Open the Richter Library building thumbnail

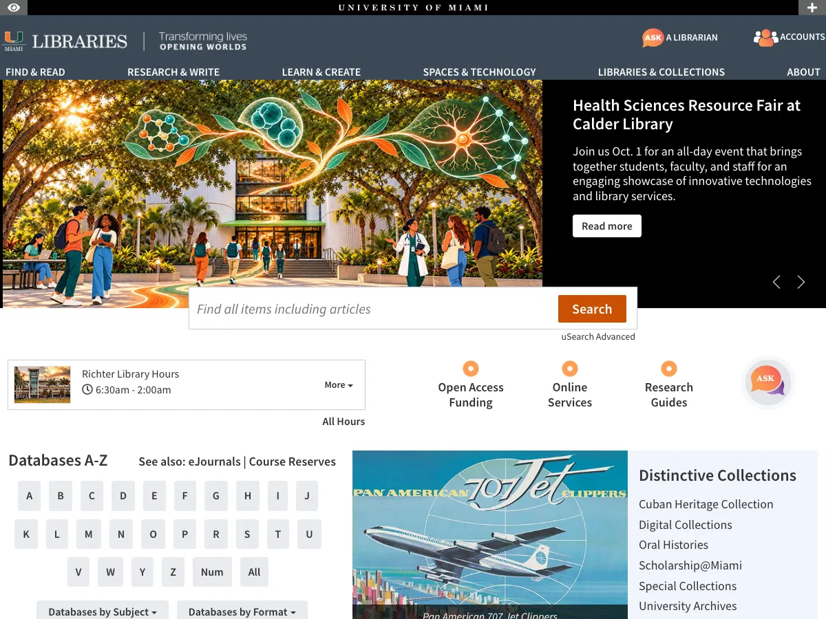pyautogui.click(x=42, y=384)
